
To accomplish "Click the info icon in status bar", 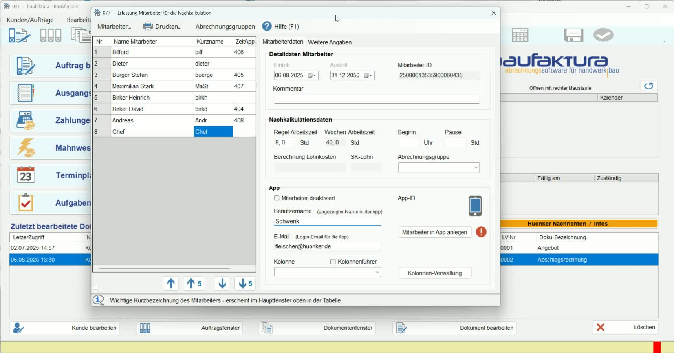I will pyautogui.click(x=99, y=300).
